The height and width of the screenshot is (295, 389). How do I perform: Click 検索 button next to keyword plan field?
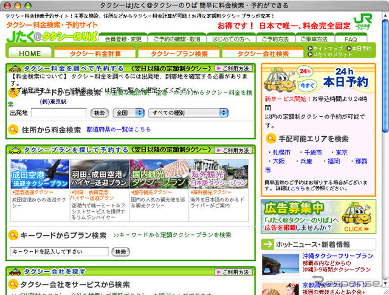coord(120,252)
